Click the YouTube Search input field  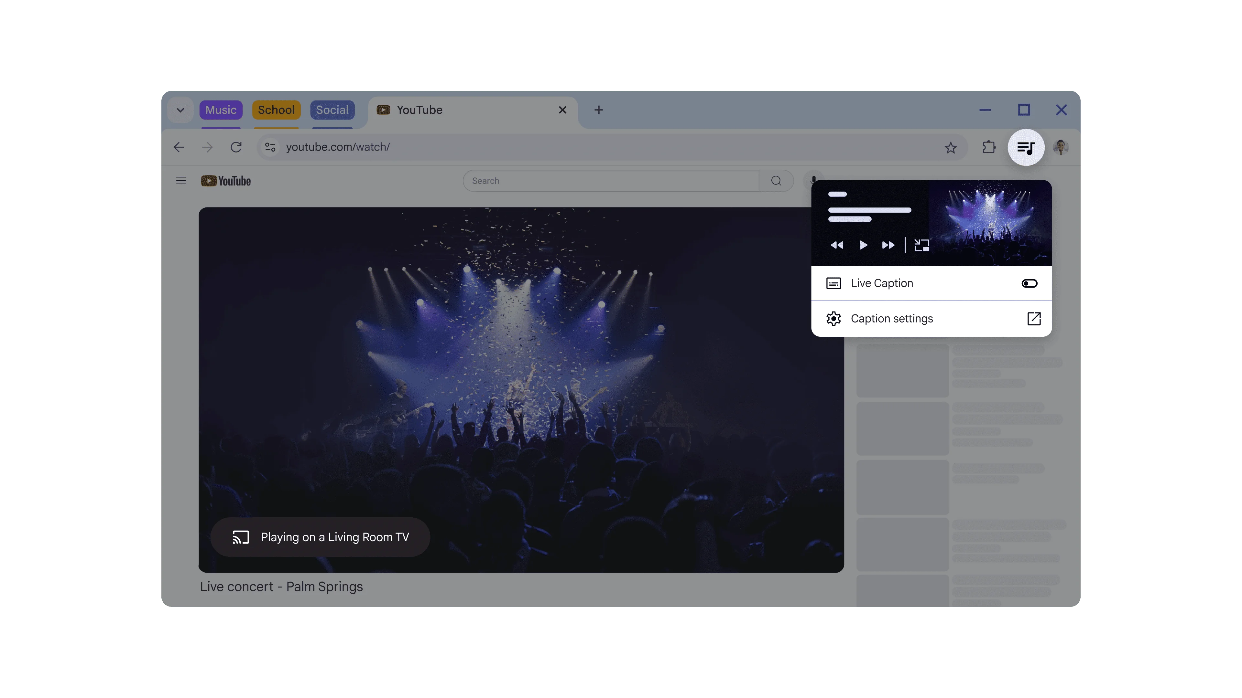click(x=610, y=181)
